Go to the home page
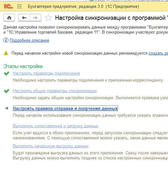Screen dimensions: 168x170 [9, 18]
